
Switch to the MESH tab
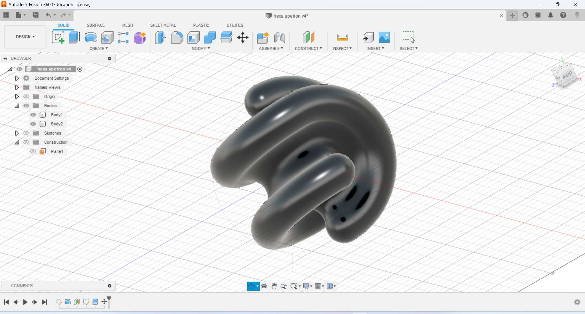pyautogui.click(x=127, y=25)
